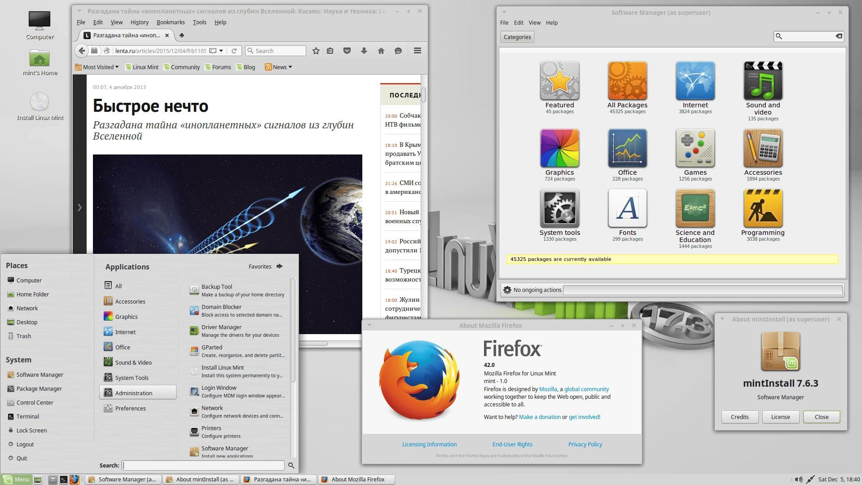Image resolution: width=862 pixels, height=485 pixels.
Task: Open the Privacy Policy link
Action: [x=585, y=444]
